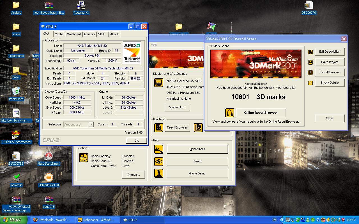Click the Options panel icon in 3DMark
The width and height of the screenshot is (359, 224).
point(84,158)
